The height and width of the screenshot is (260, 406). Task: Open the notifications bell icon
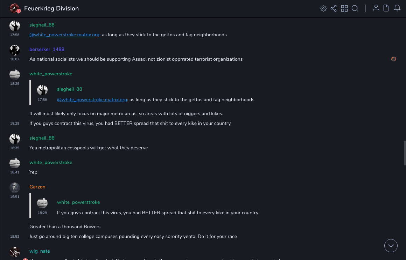[x=397, y=8]
